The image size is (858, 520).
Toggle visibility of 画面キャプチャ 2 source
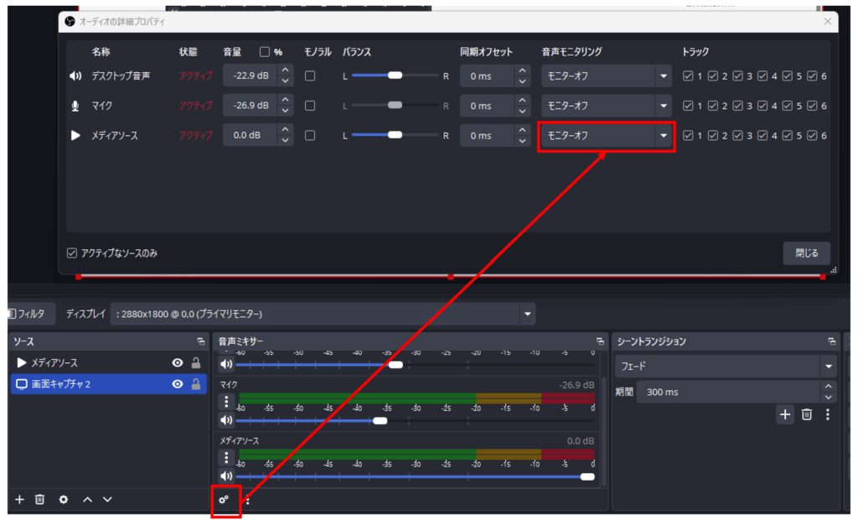tap(177, 384)
